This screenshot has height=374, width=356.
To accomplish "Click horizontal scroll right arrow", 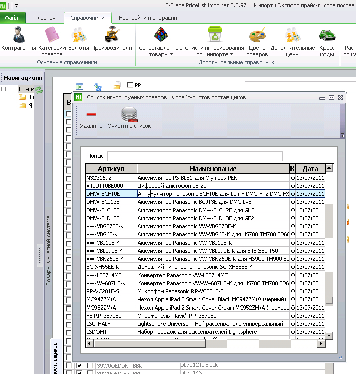I will click(321, 343).
